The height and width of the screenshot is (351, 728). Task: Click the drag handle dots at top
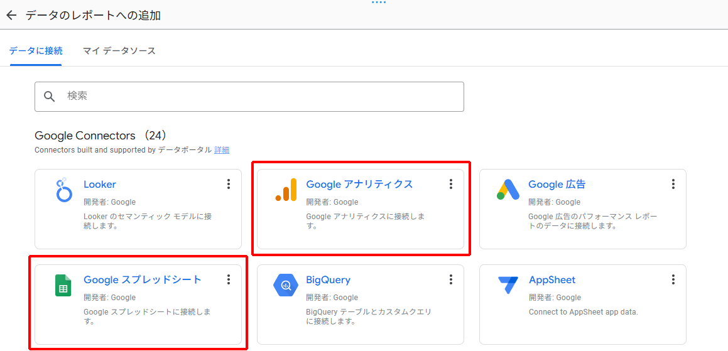pos(379,3)
